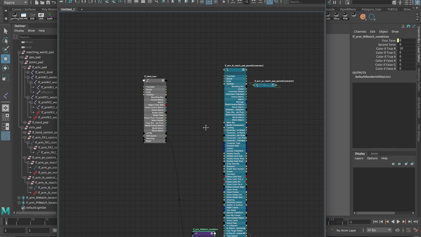421x237 pixels.
Task: Toggle lf_arm_ik_match_pad_parentConstraint1 node view mode
Action: point(243,70)
